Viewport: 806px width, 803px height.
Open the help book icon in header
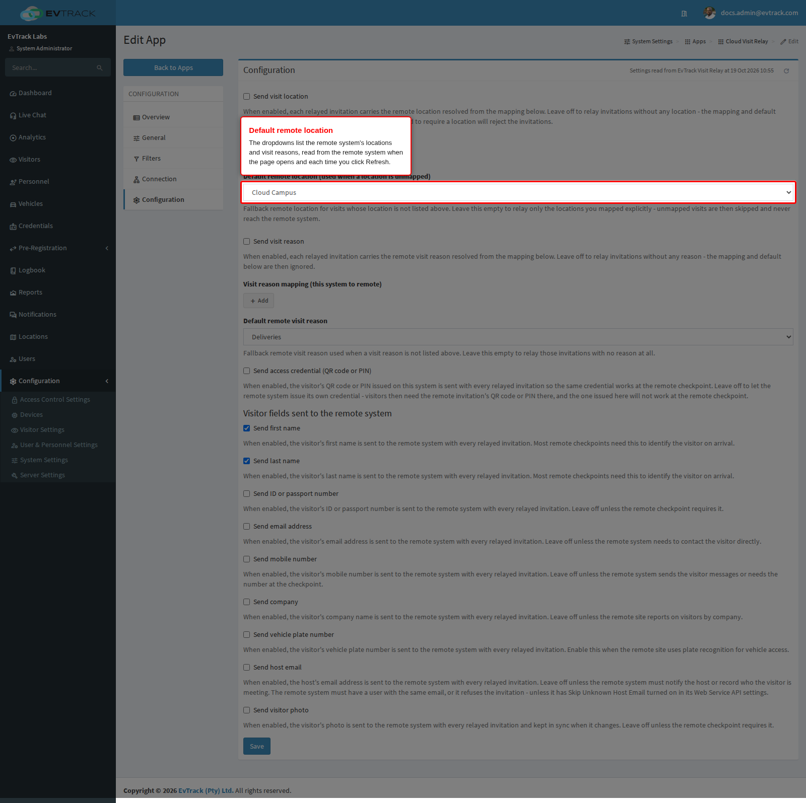tap(684, 14)
